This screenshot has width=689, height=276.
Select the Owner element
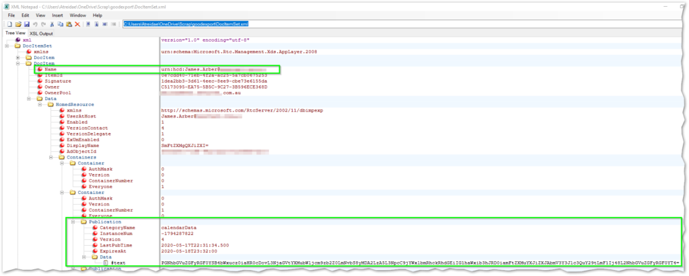point(51,87)
